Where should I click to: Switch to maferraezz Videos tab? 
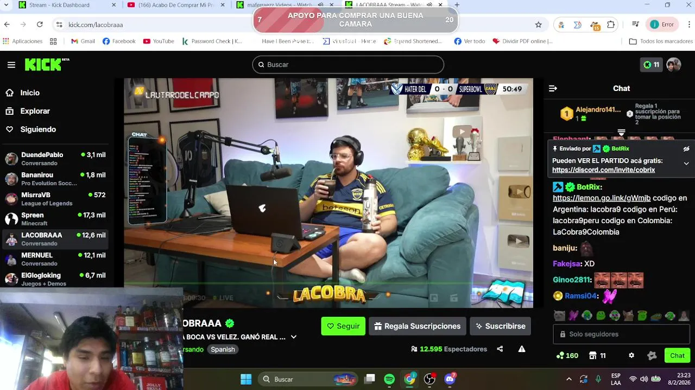[285, 5]
